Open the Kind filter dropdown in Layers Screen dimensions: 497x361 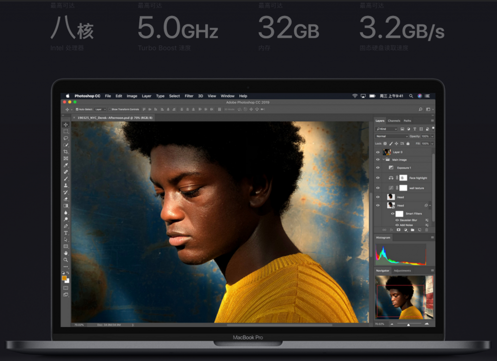(x=386, y=129)
